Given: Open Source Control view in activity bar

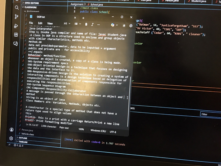Looking at the screenshot, I should 16,17.
